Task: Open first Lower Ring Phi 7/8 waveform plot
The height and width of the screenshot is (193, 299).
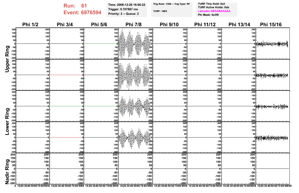Action: click(x=135, y=106)
